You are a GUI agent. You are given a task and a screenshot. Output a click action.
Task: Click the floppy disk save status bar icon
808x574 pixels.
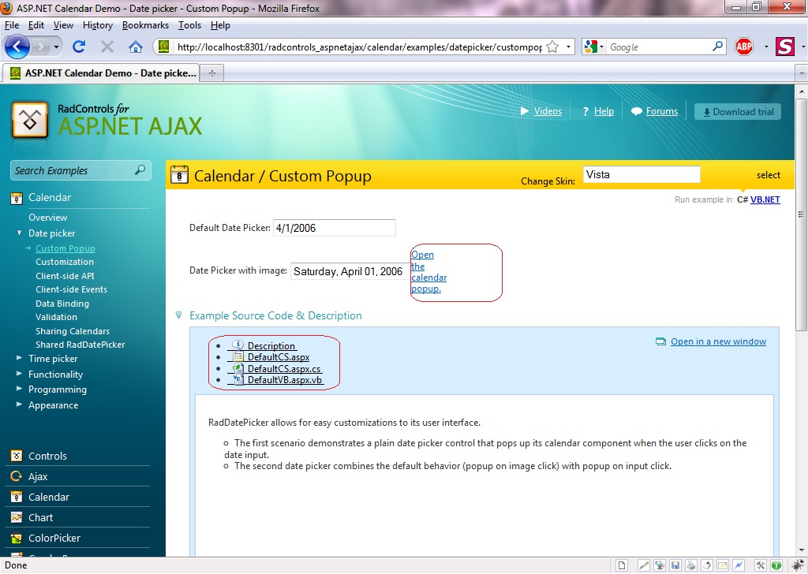point(675,565)
